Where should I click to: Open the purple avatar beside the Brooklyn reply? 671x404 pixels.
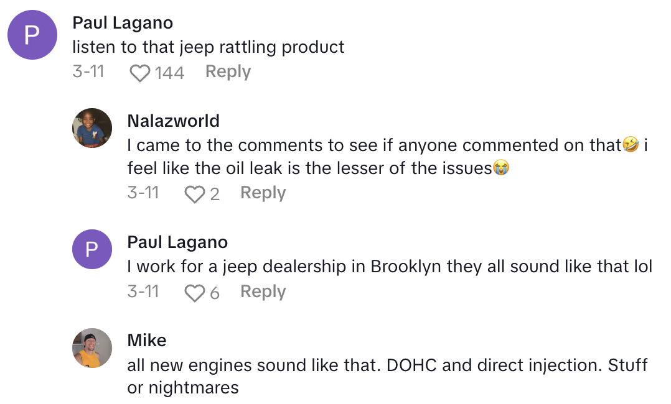coord(92,250)
